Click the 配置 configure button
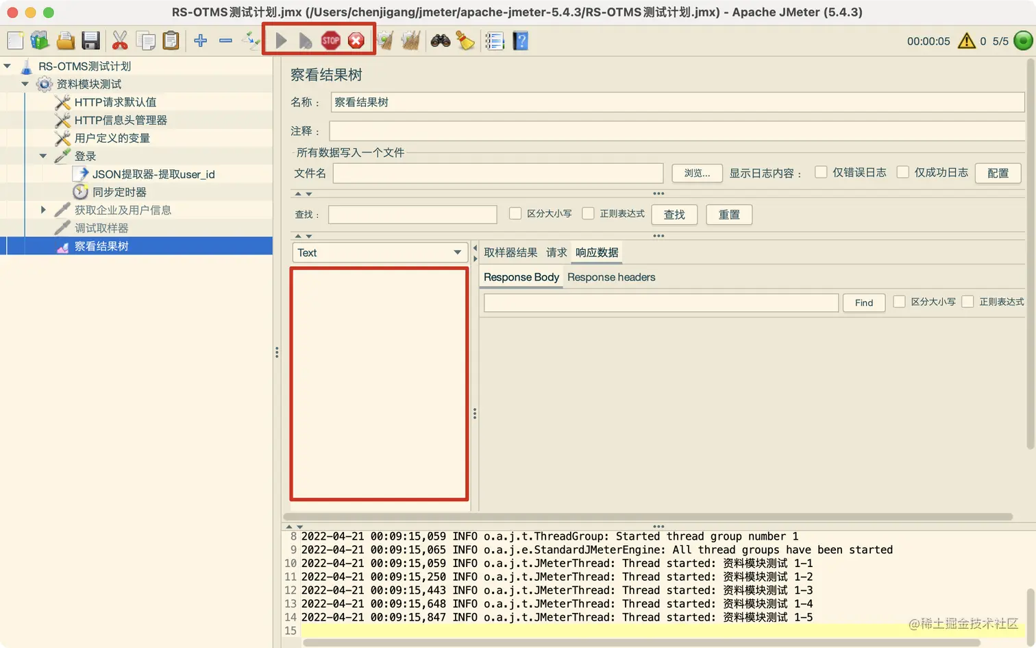1036x648 pixels. click(x=998, y=173)
